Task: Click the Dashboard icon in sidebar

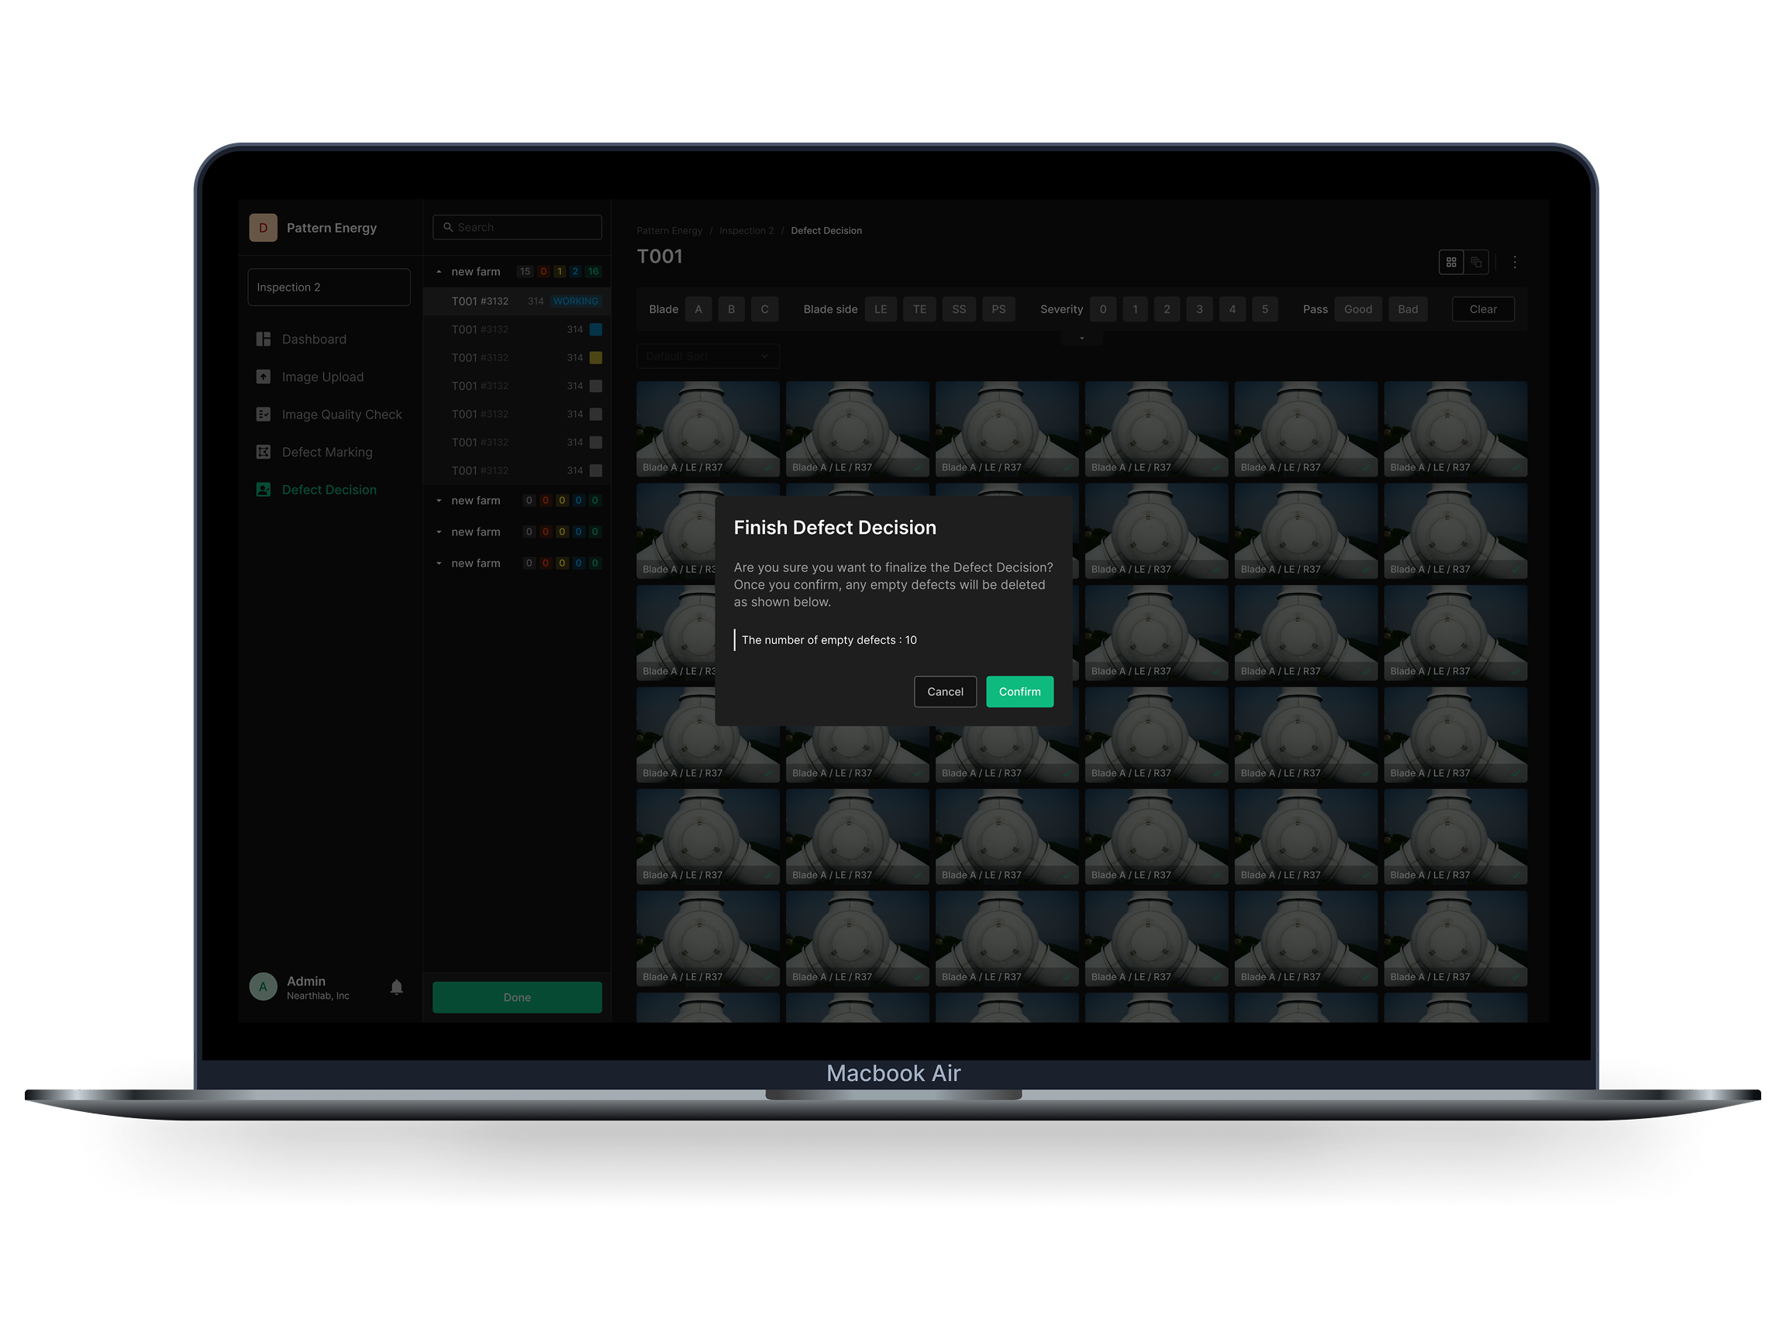Action: coord(264,339)
